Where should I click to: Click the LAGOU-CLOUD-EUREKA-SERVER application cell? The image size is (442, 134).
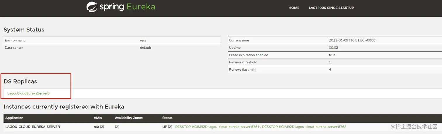point(33,127)
